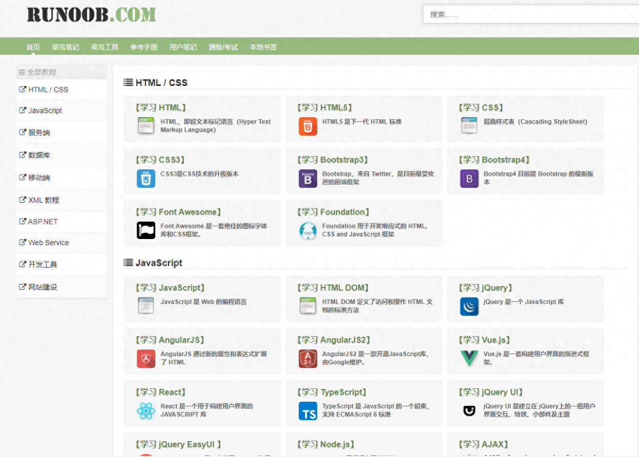Screen dimensions: 639x457
Task: Open the 【学习 Foundation】 tutorial title
Action: tap(333, 212)
